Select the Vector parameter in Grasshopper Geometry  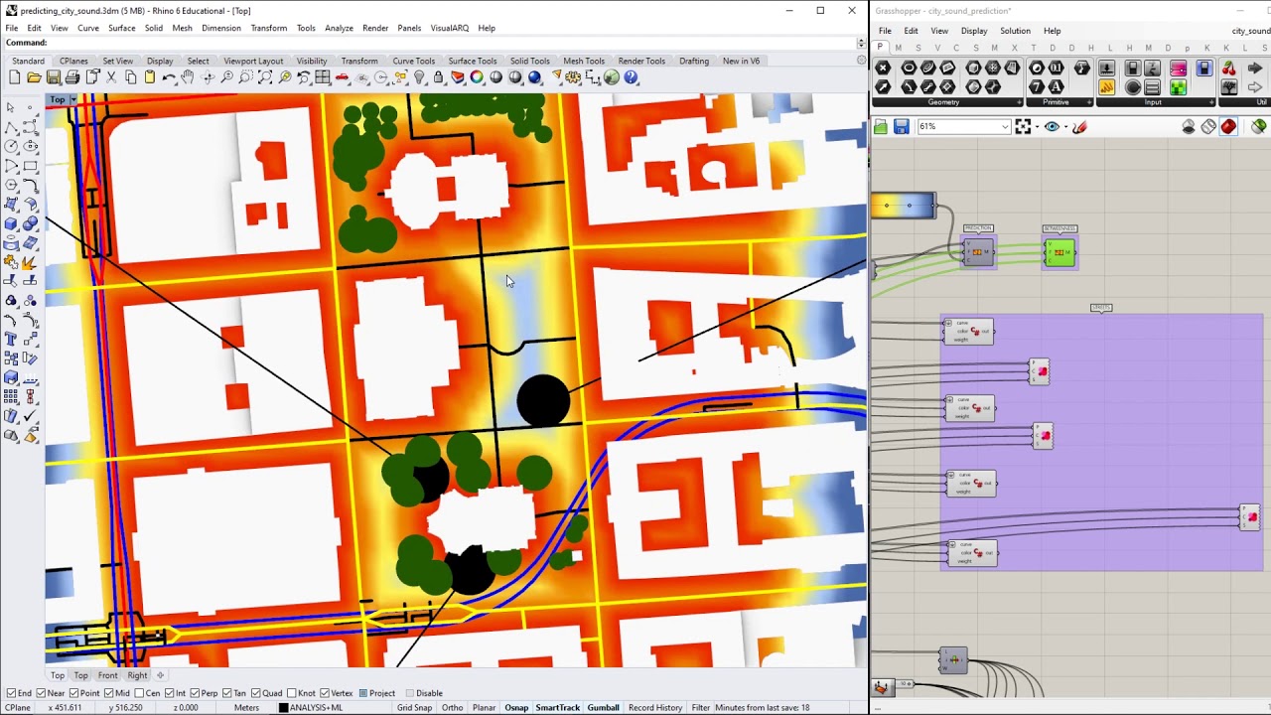883,87
